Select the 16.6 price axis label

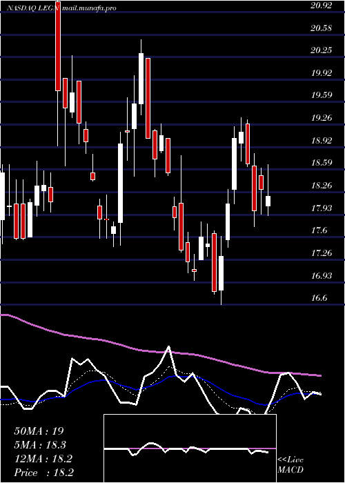tap(319, 298)
